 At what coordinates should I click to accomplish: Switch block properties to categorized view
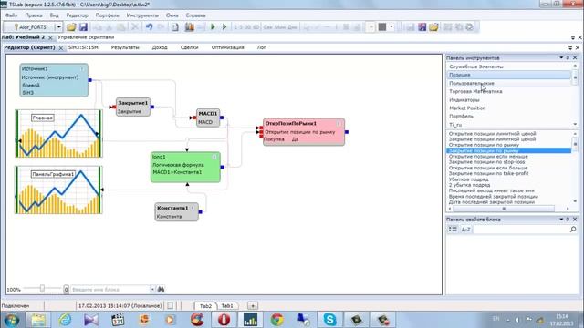[453, 229]
